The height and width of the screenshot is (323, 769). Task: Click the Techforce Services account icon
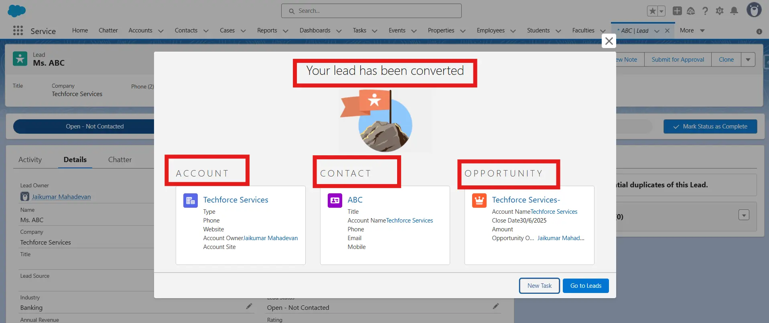click(x=191, y=201)
